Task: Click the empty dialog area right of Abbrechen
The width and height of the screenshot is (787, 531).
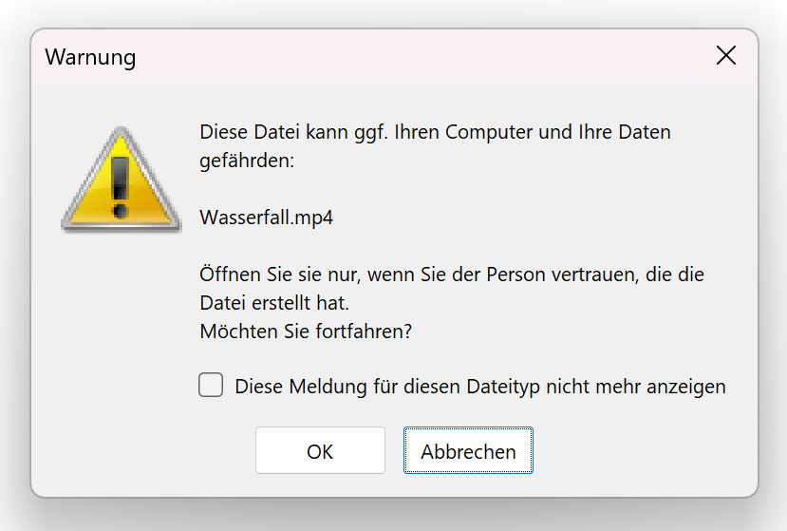Action: click(x=643, y=450)
